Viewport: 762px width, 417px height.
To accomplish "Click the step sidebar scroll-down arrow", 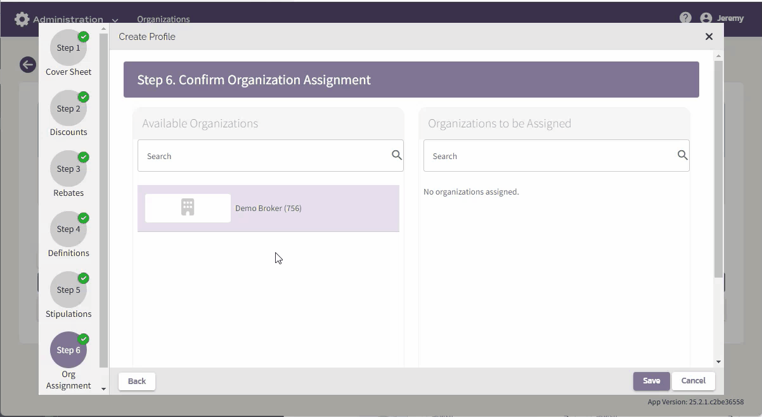I will coord(104,389).
